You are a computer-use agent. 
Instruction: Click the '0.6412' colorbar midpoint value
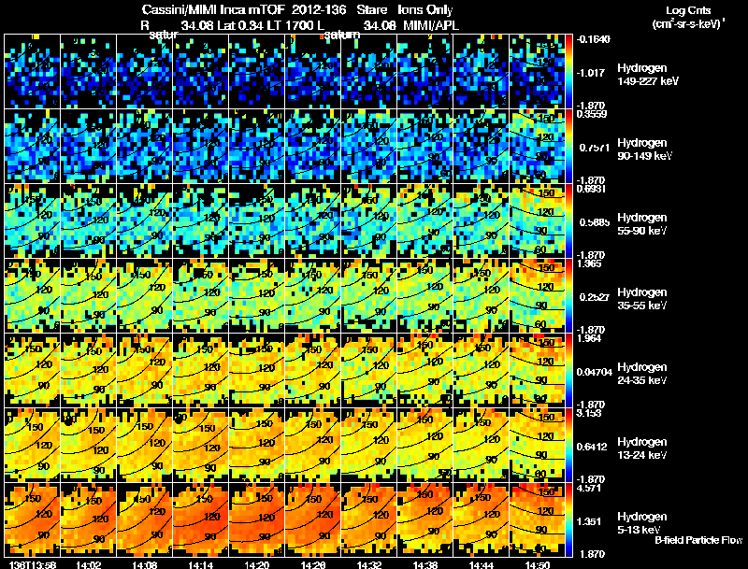tap(592, 447)
